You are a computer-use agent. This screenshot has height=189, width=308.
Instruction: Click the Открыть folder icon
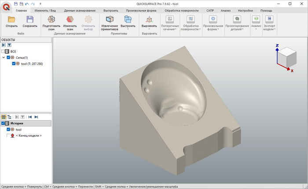pyautogui.click(x=12, y=19)
